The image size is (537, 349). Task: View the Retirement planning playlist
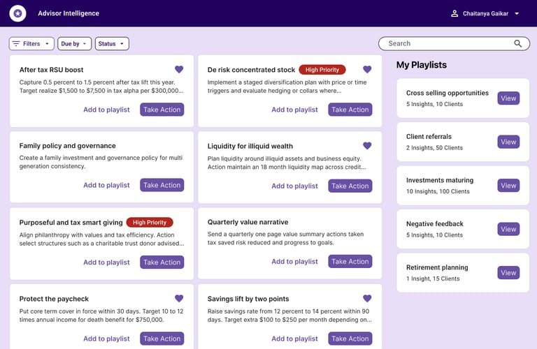click(x=508, y=273)
